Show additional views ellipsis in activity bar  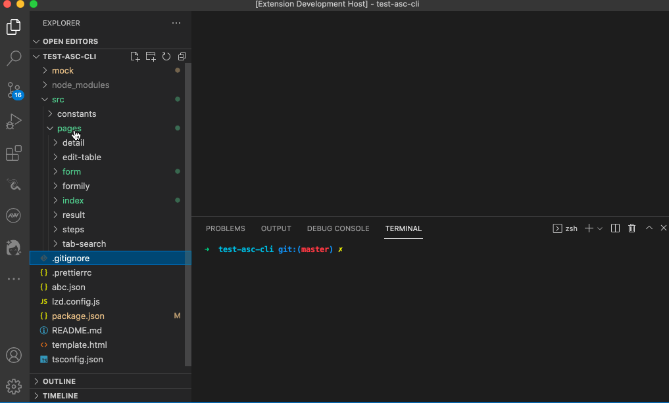pos(14,279)
